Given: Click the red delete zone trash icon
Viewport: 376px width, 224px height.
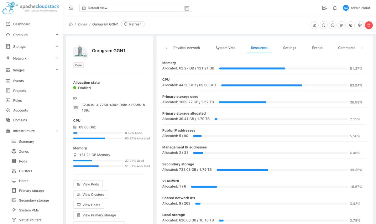Looking at the screenshot, I should click(x=369, y=25).
